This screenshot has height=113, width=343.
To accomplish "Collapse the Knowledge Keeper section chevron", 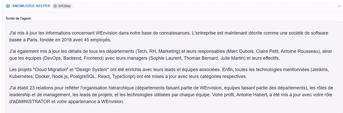I will tap(339, 6).
